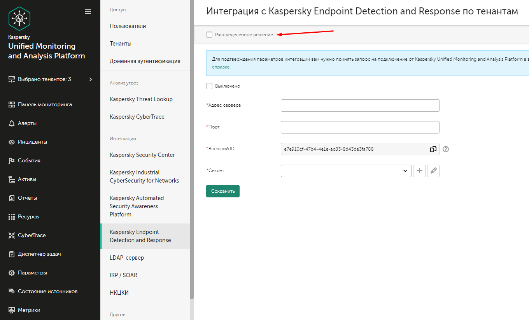The height and width of the screenshot is (320, 529).
Task: Open Алерты section
Action: pyautogui.click(x=27, y=123)
